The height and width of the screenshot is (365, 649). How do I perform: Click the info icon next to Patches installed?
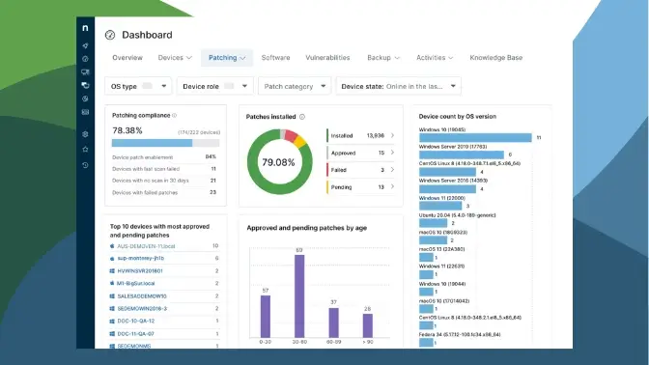[x=302, y=117]
